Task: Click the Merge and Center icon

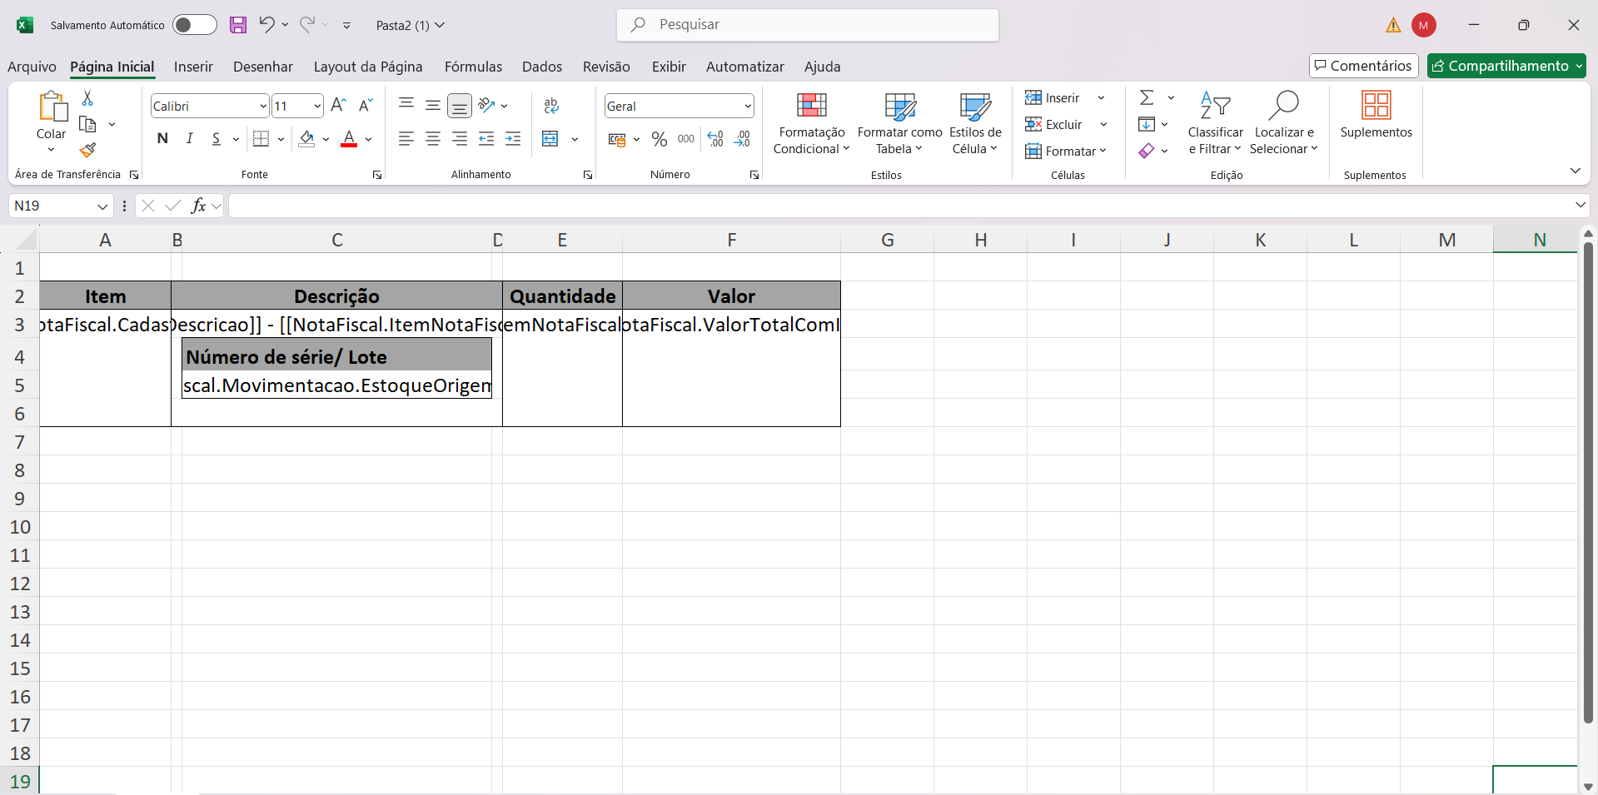Action: [x=550, y=139]
